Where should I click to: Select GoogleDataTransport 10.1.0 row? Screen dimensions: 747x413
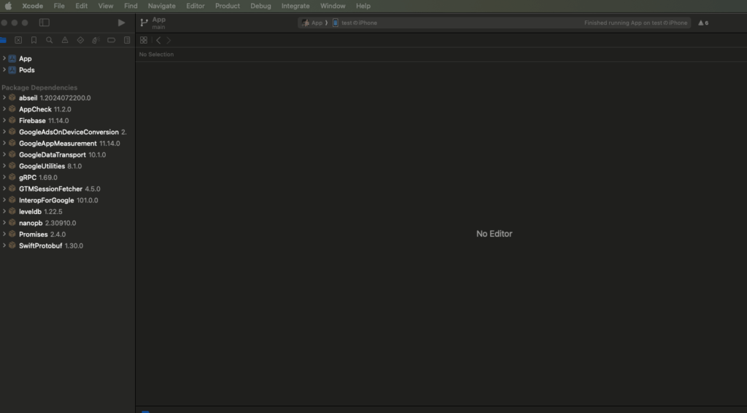tap(67, 154)
